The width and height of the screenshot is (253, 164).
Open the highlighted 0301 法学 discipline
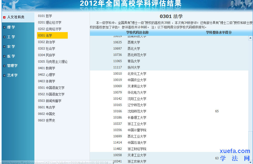(x=52, y=36)
